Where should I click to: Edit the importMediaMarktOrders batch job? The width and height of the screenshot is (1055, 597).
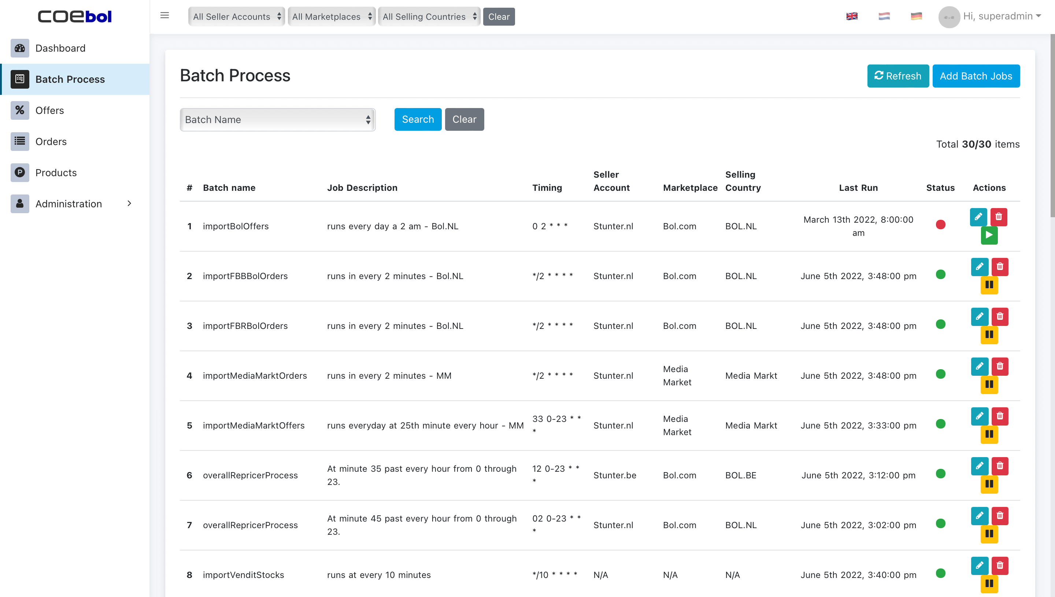980,366
